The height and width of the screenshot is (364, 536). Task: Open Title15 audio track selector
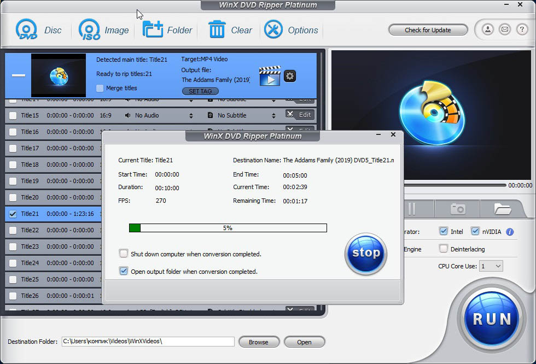tap(191, 116)
